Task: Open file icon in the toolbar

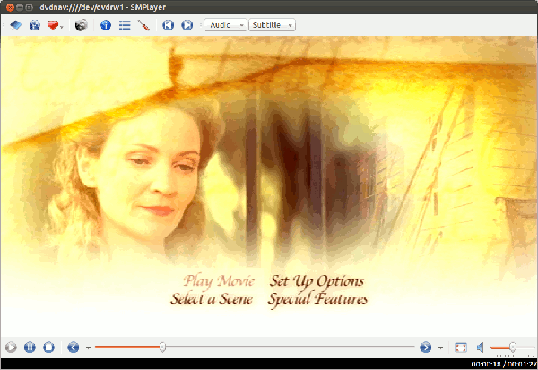Action: click(x=16, y=25)
